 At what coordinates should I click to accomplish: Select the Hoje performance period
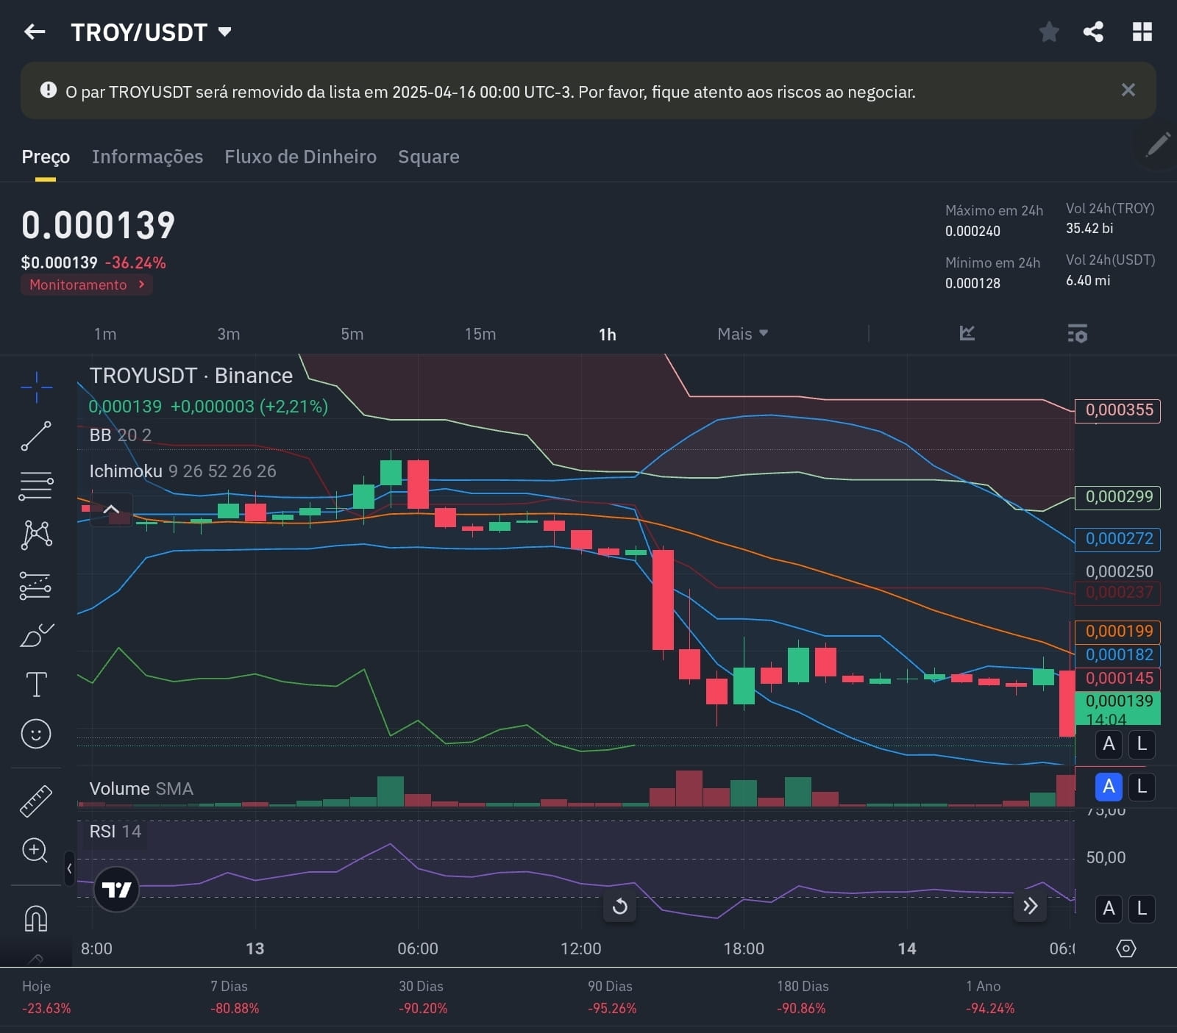(x=46, y=997)
